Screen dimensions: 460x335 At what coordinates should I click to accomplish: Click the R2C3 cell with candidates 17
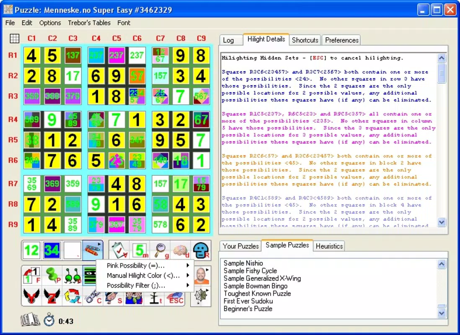[72, 76]
